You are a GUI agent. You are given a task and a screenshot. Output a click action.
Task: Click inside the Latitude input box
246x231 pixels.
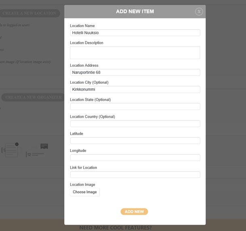135,140
